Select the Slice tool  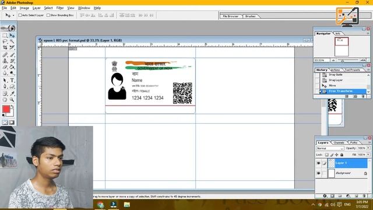point(12,47)
